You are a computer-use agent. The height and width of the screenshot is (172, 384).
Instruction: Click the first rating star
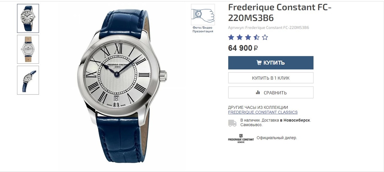click(x=231, y=37)
